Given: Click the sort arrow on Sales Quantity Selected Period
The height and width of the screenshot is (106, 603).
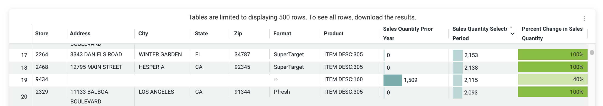Looking at the screenshot, I should coord(512,34).
